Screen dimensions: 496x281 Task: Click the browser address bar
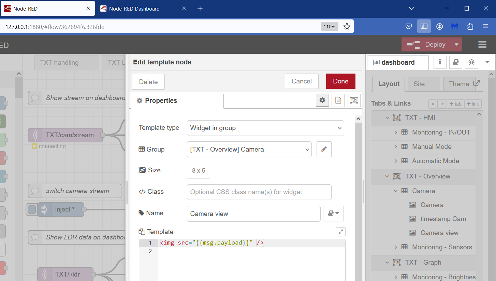pos(160,27)
